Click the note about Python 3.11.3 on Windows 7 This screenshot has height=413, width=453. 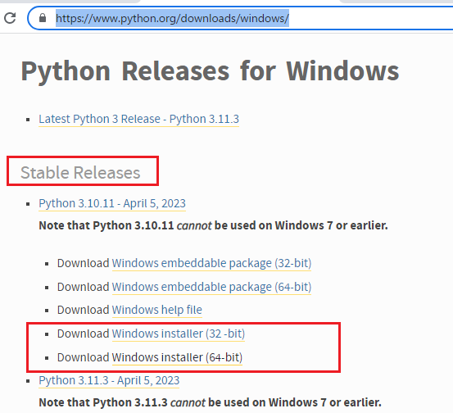[x=210, y=402]
